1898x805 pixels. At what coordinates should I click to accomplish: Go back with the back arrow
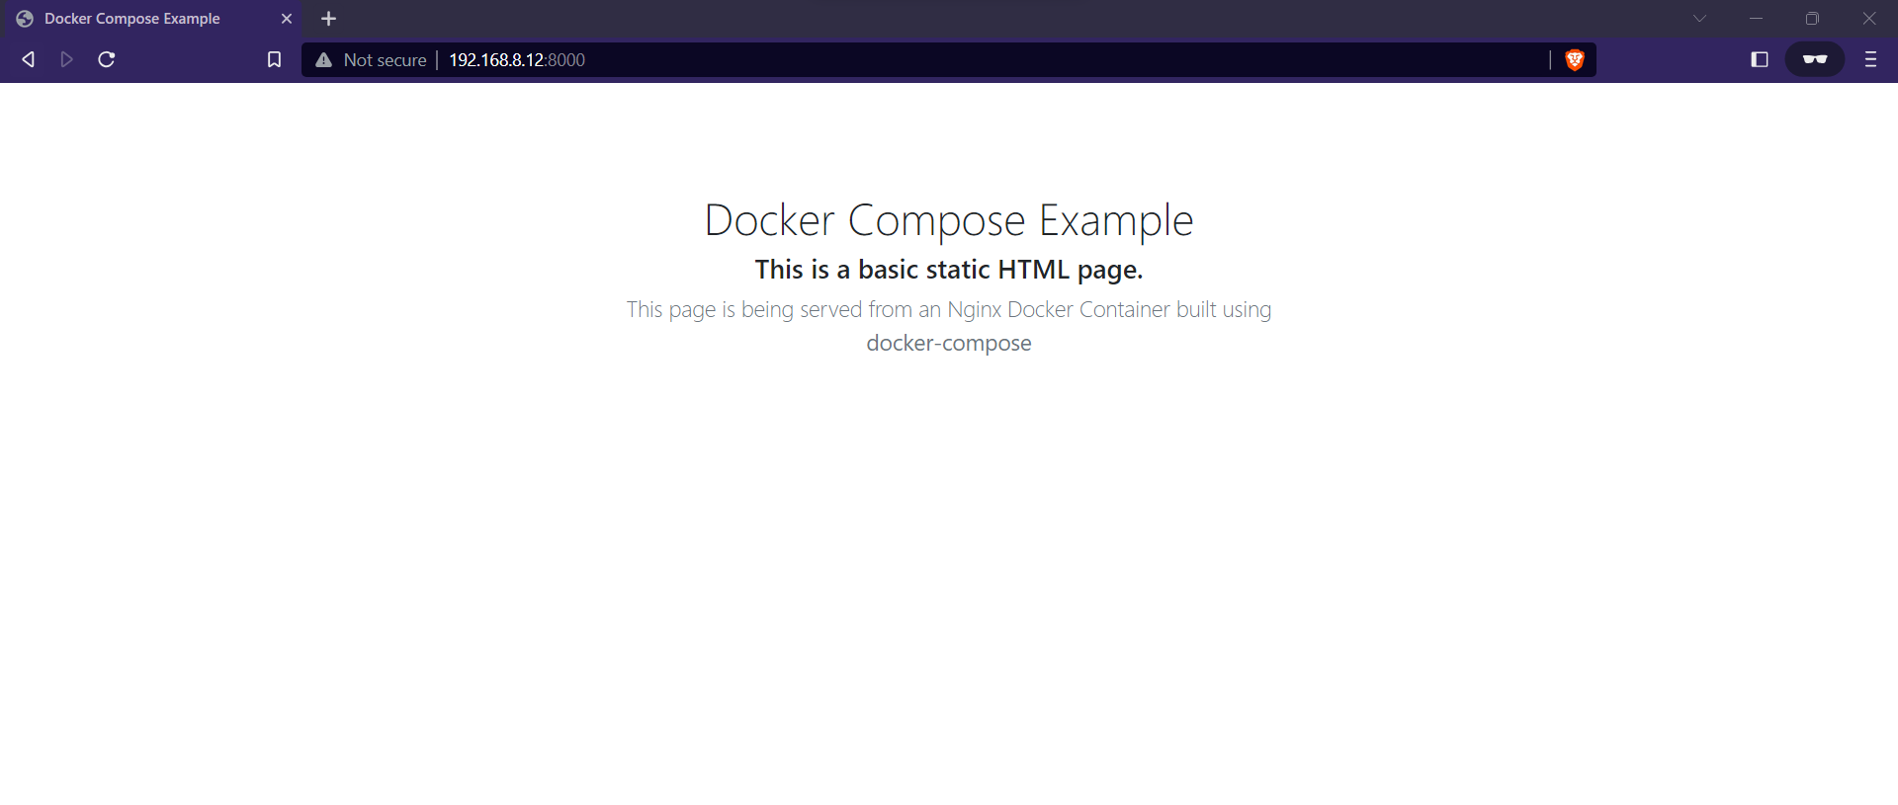click(x=29, y=59)
